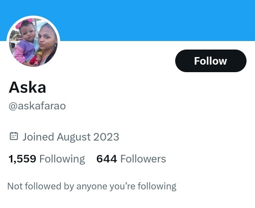This screenshot has width=255, height=208.
Task: Click the display name Aska
Action: [x=27, y=87]
